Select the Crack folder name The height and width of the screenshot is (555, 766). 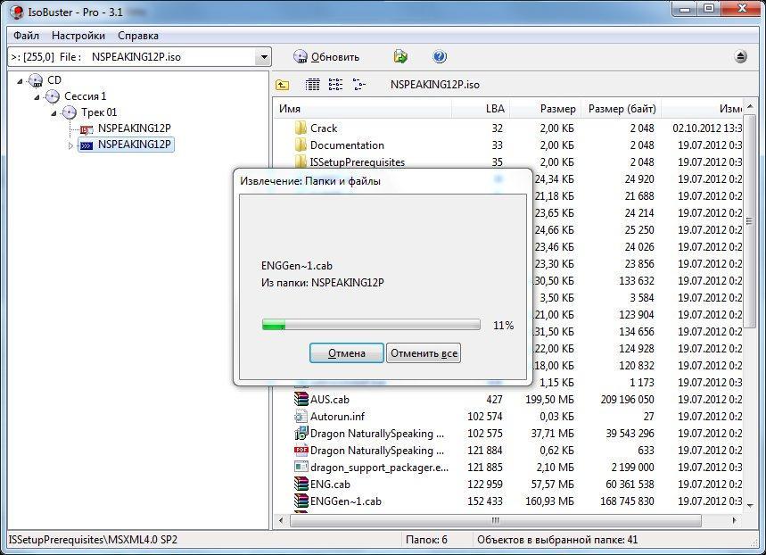point(324,128)
